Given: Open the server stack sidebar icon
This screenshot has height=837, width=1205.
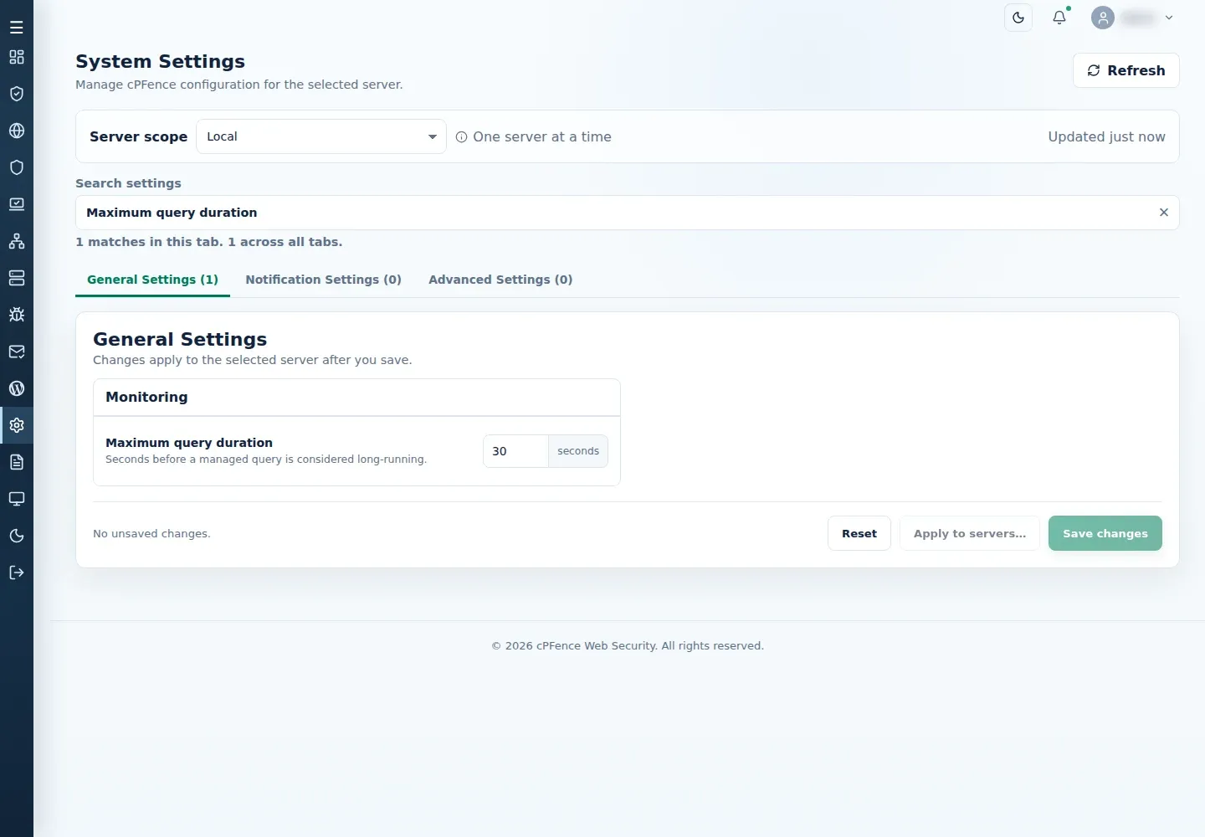Looking at the screenshot, I should [x=17, y=278].
